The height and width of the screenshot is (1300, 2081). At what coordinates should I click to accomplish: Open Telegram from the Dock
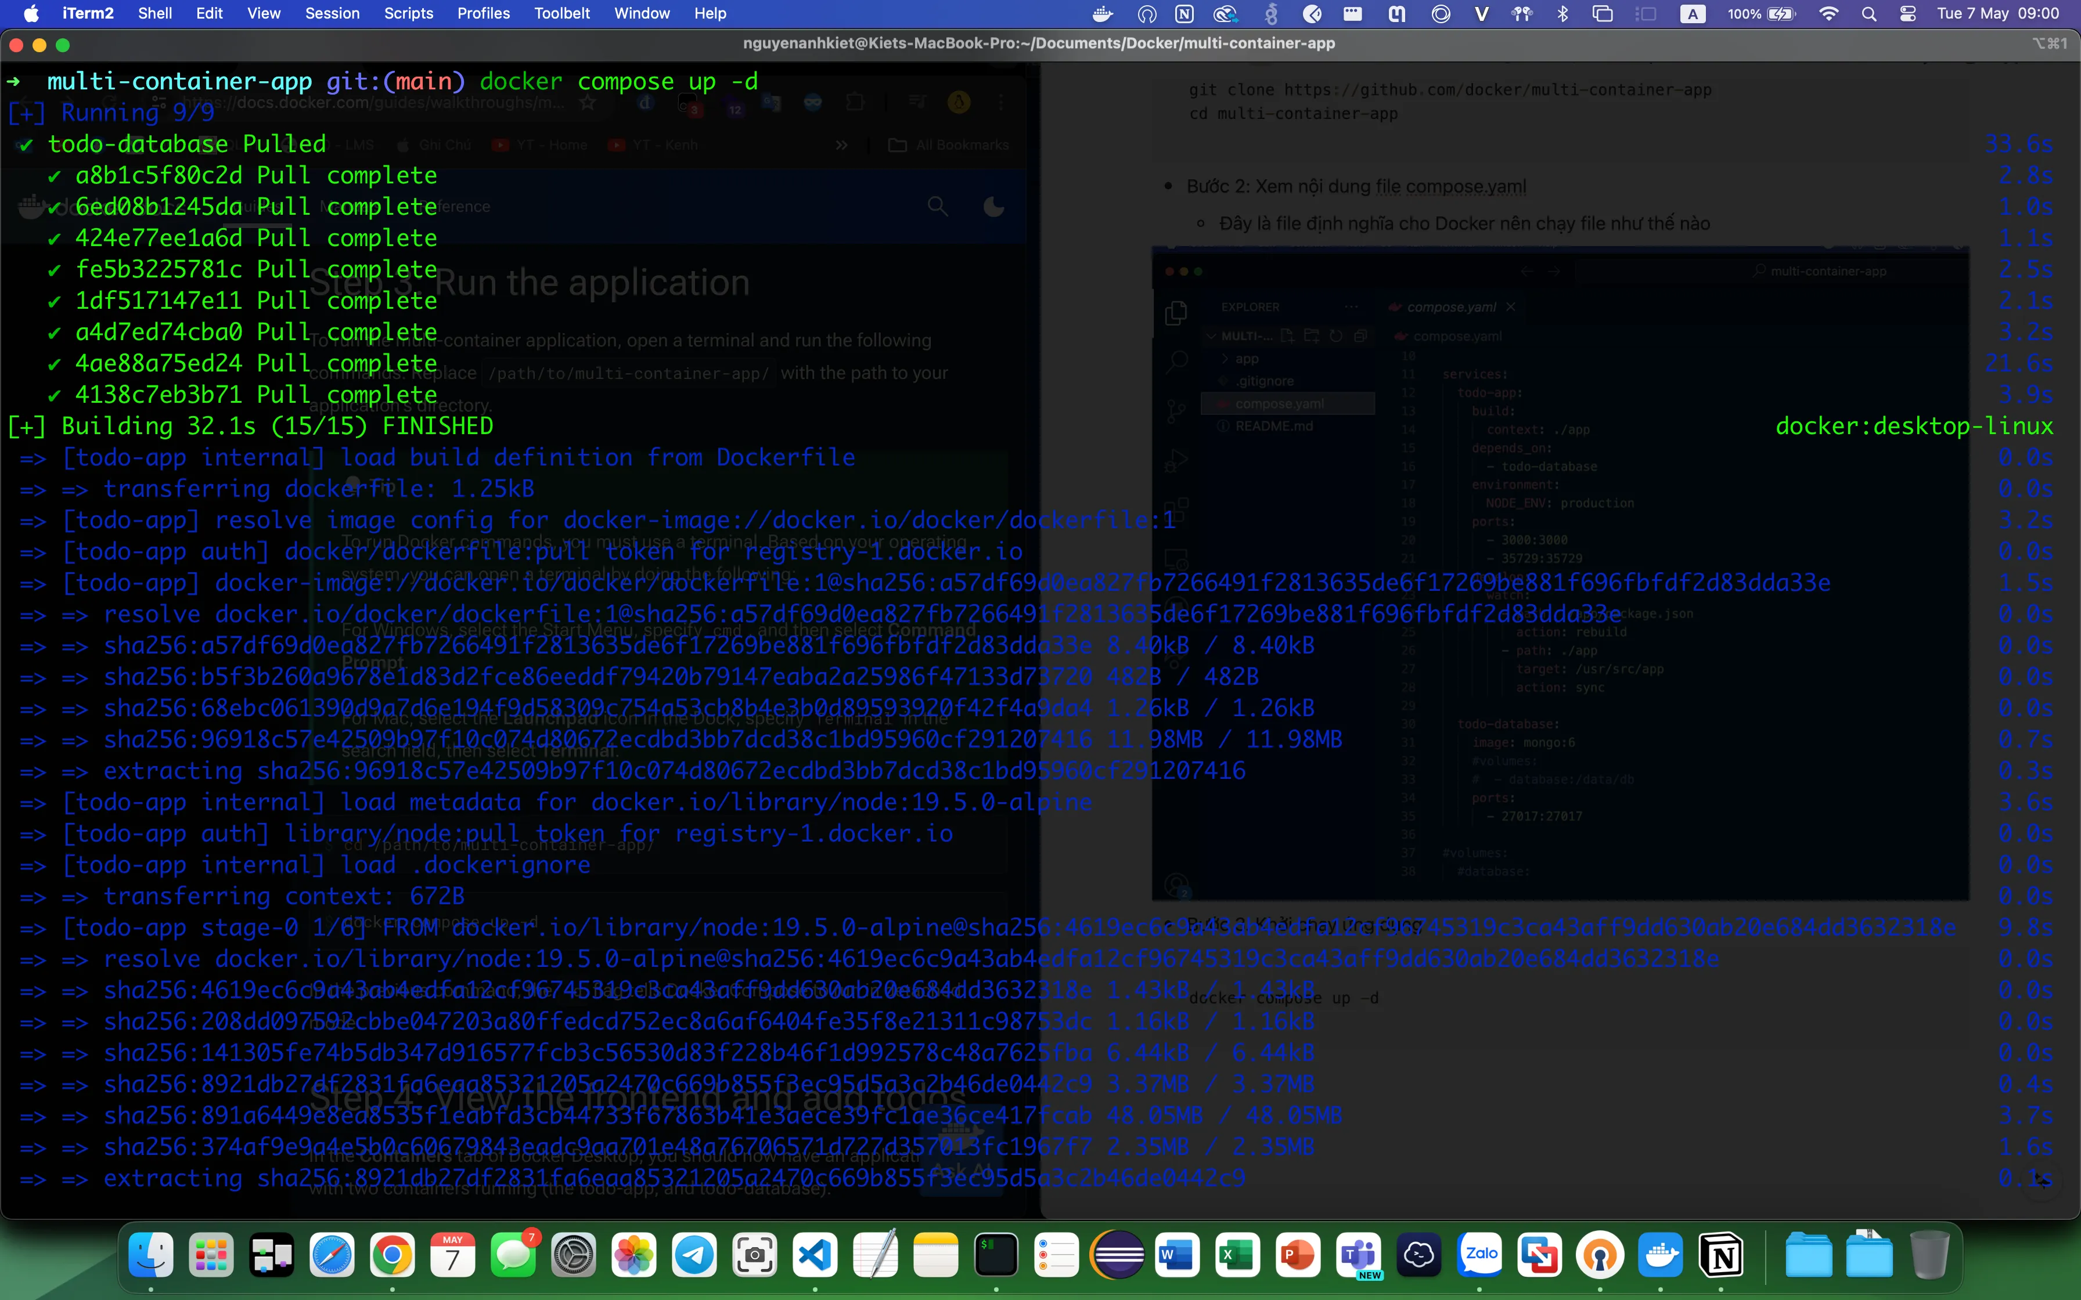pos(694,1256)
